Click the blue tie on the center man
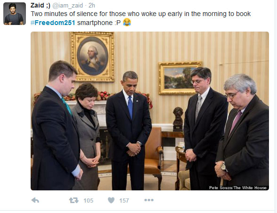 pyautogui.click(x=130, y=107)
